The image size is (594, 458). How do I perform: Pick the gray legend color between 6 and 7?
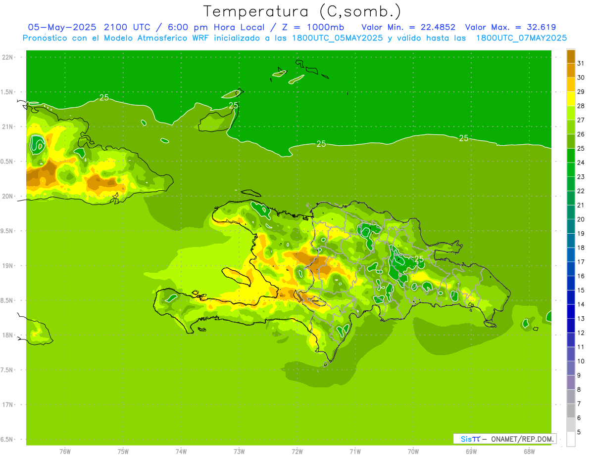pos(571,411)
